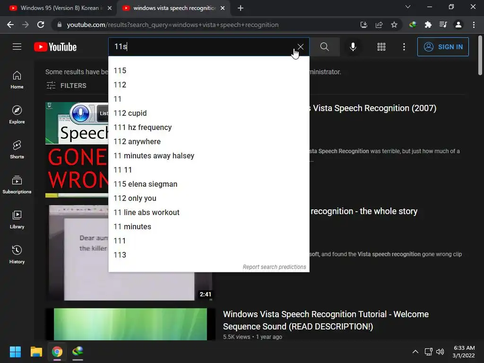Open the Chrome three-dot menu
The image size is (484, 363).
(474, 25)
